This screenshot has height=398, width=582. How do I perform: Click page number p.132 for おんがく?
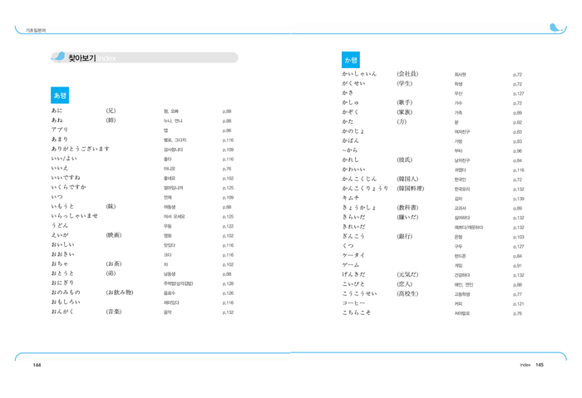click(x=228, y=312)
